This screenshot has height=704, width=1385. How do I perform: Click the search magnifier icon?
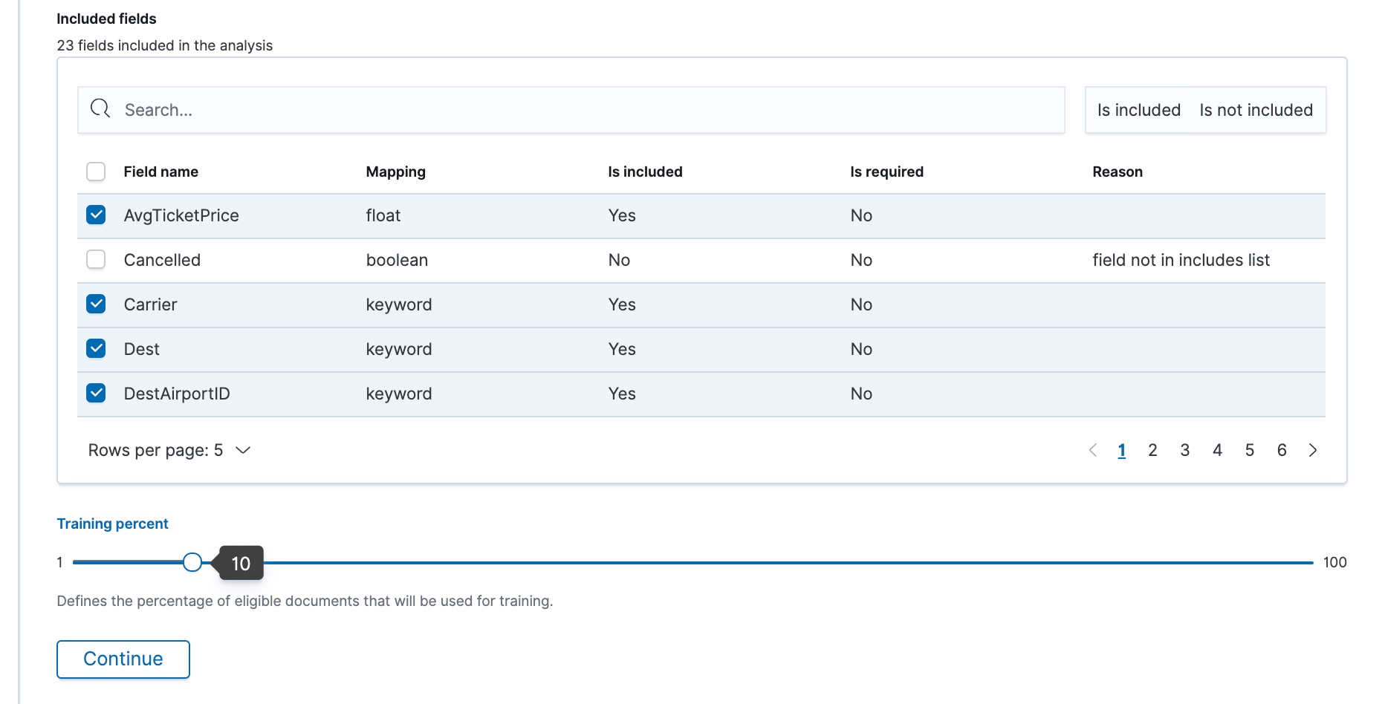coord(100,108)
